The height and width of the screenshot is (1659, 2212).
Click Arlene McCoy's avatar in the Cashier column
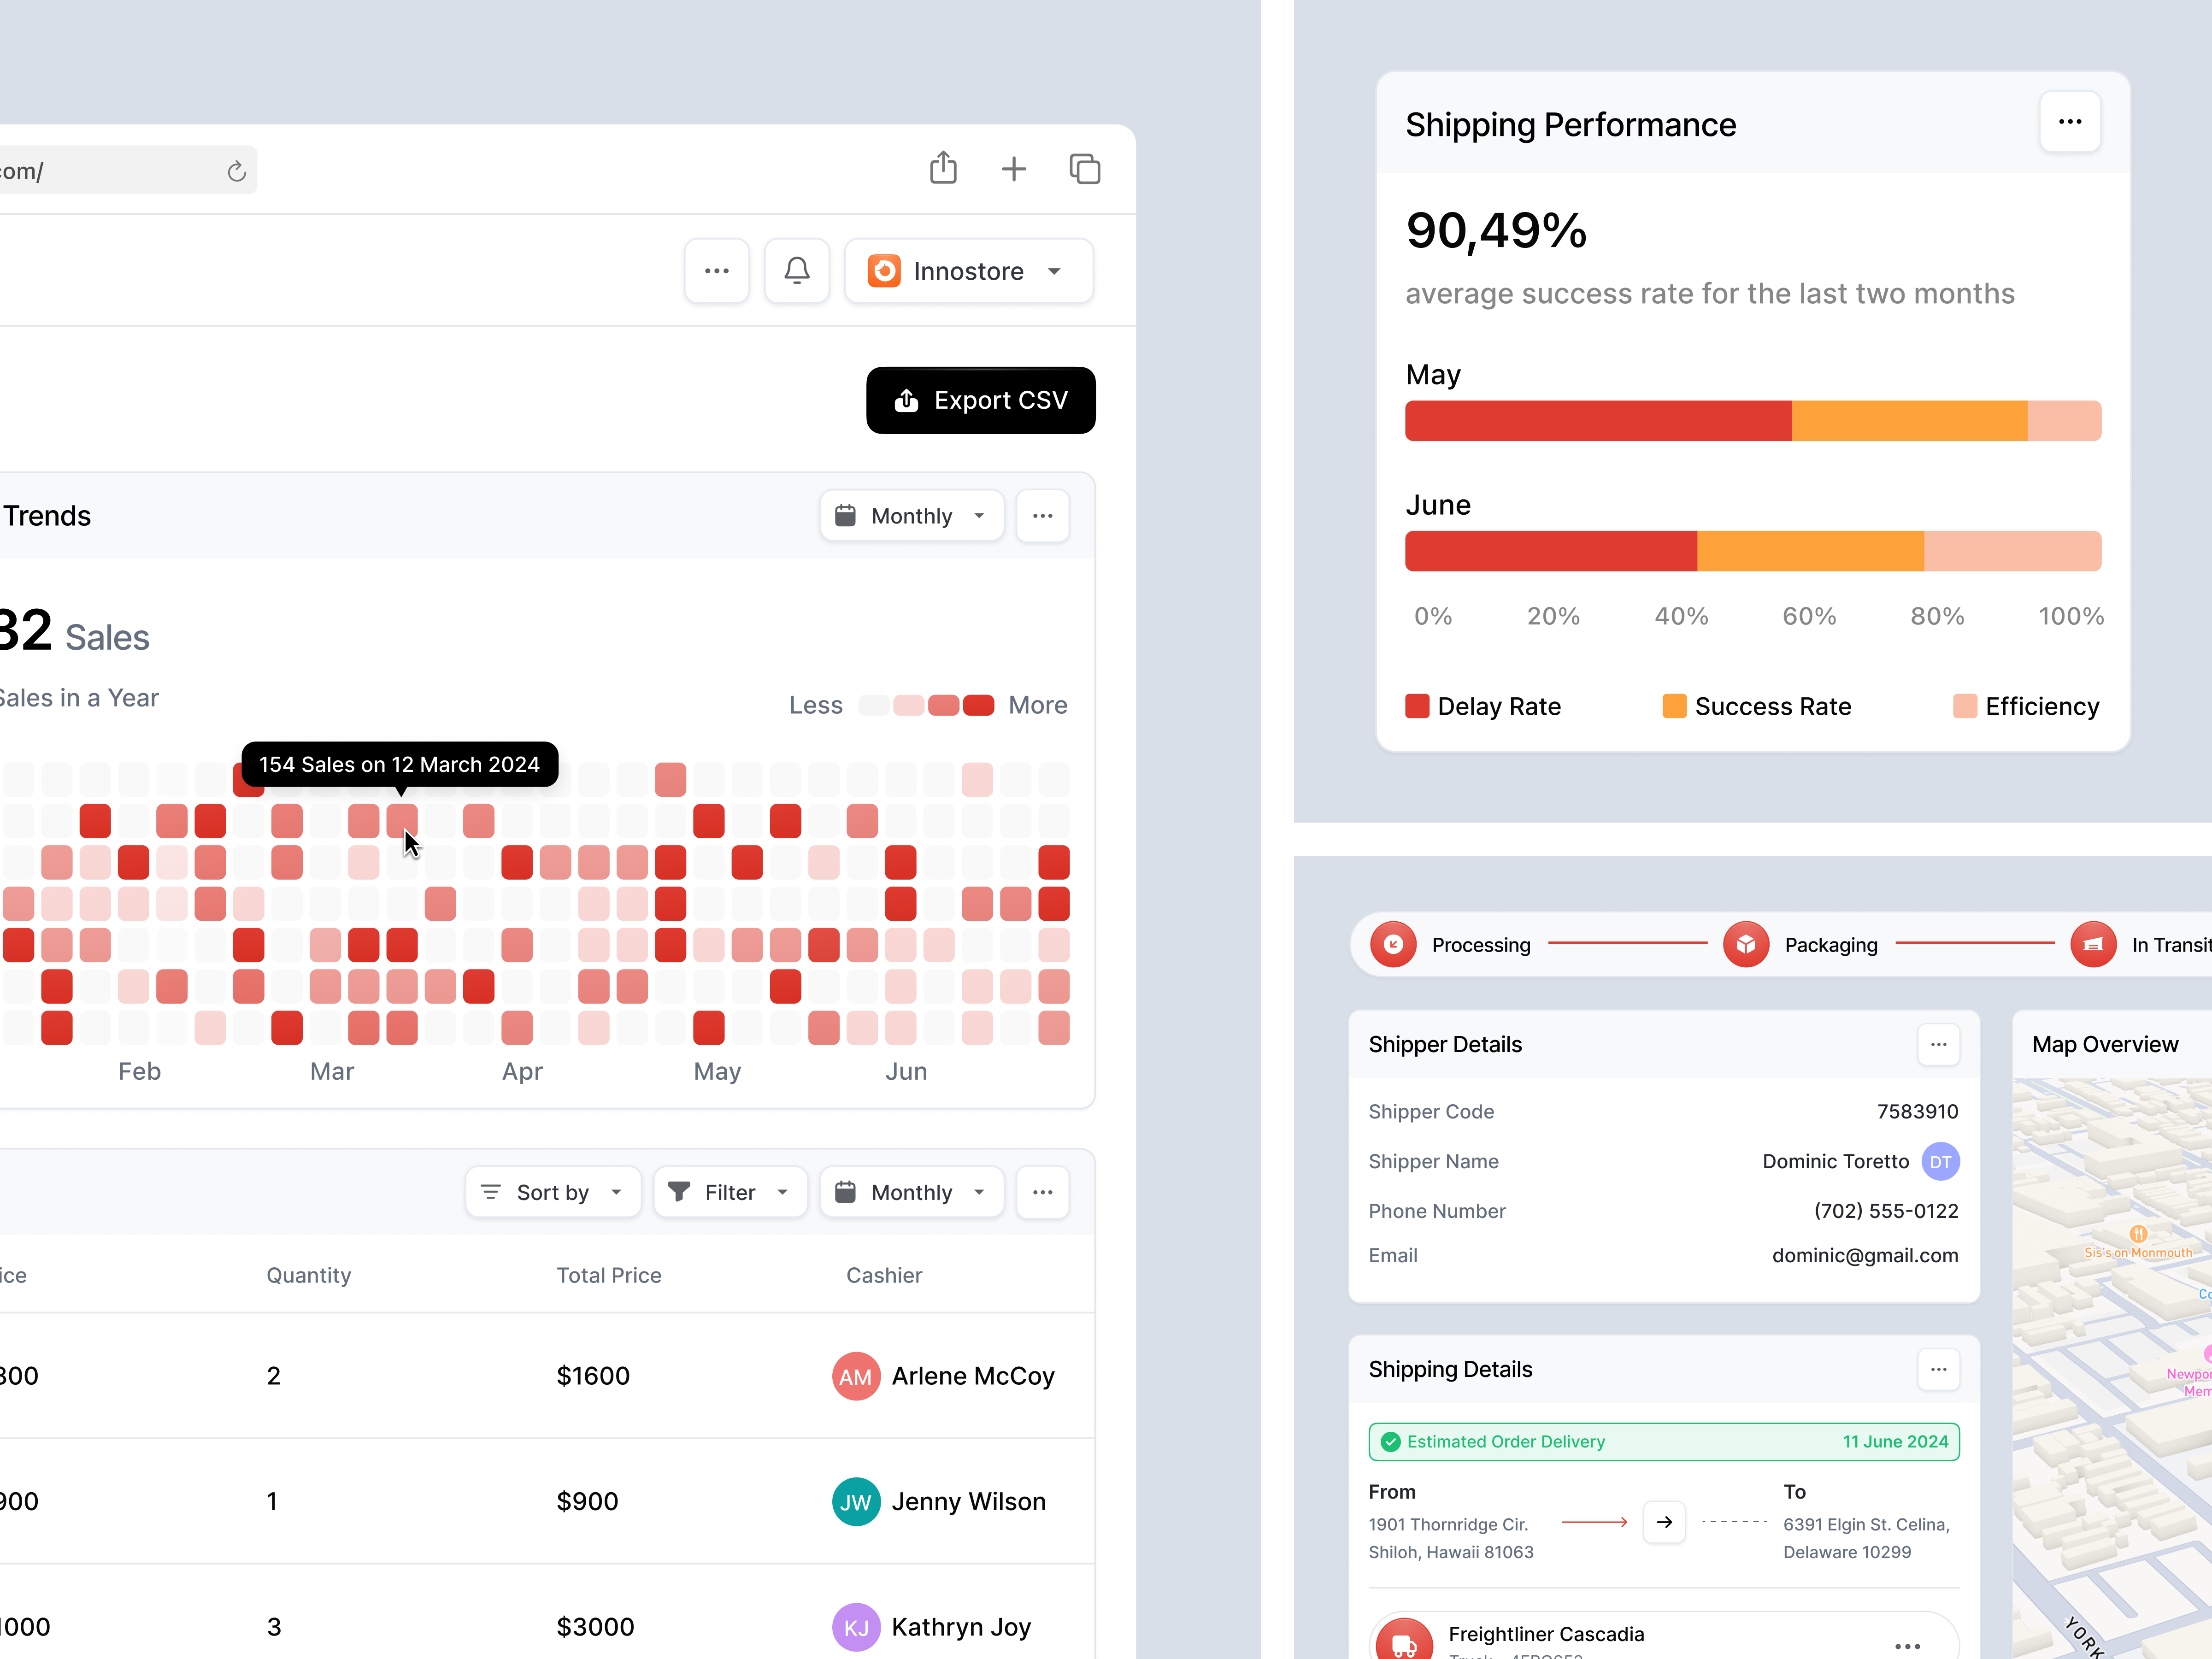click(856, 1376)
